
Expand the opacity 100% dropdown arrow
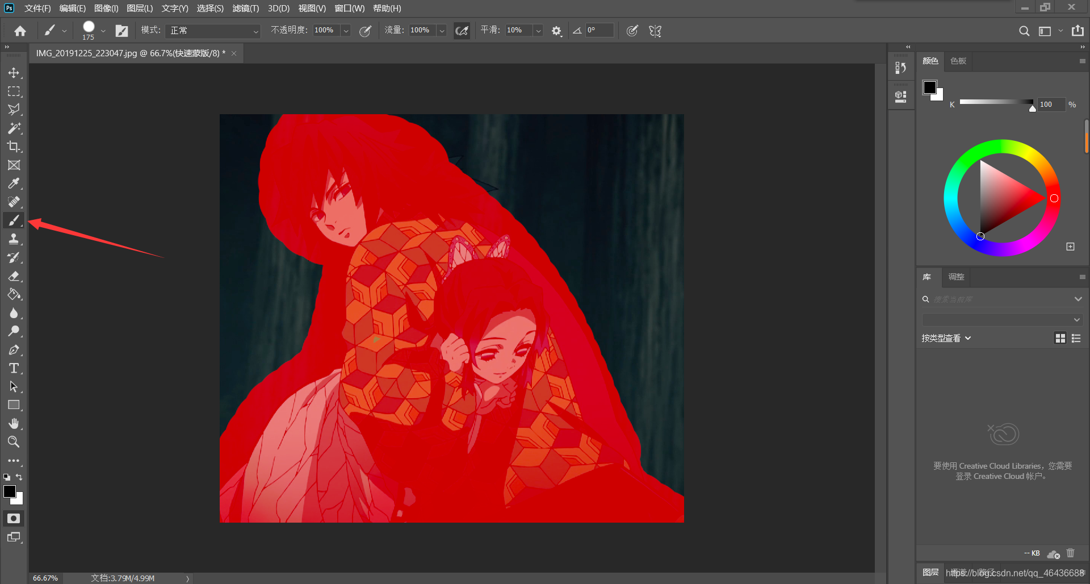346,31
